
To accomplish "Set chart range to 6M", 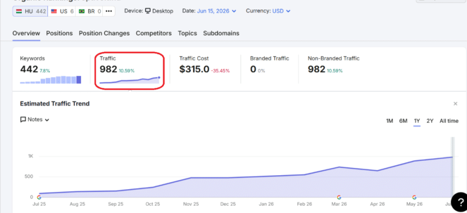I will [403, 121].
